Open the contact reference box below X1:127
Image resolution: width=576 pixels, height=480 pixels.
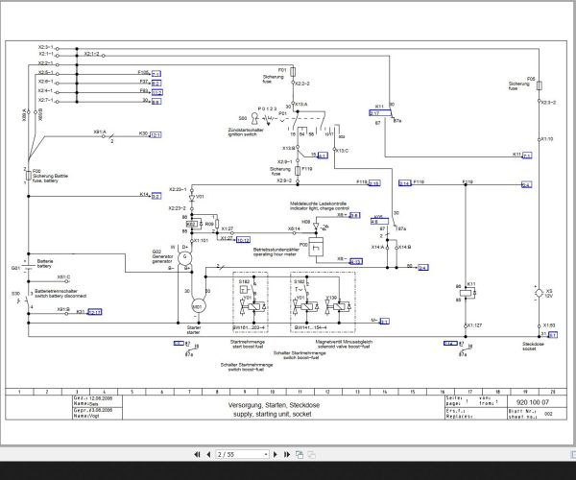point(450,344)
